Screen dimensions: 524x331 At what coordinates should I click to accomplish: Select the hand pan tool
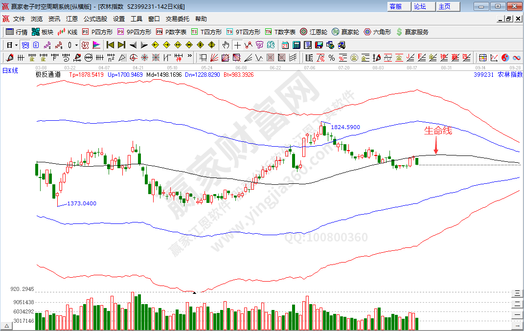[226, 45]
